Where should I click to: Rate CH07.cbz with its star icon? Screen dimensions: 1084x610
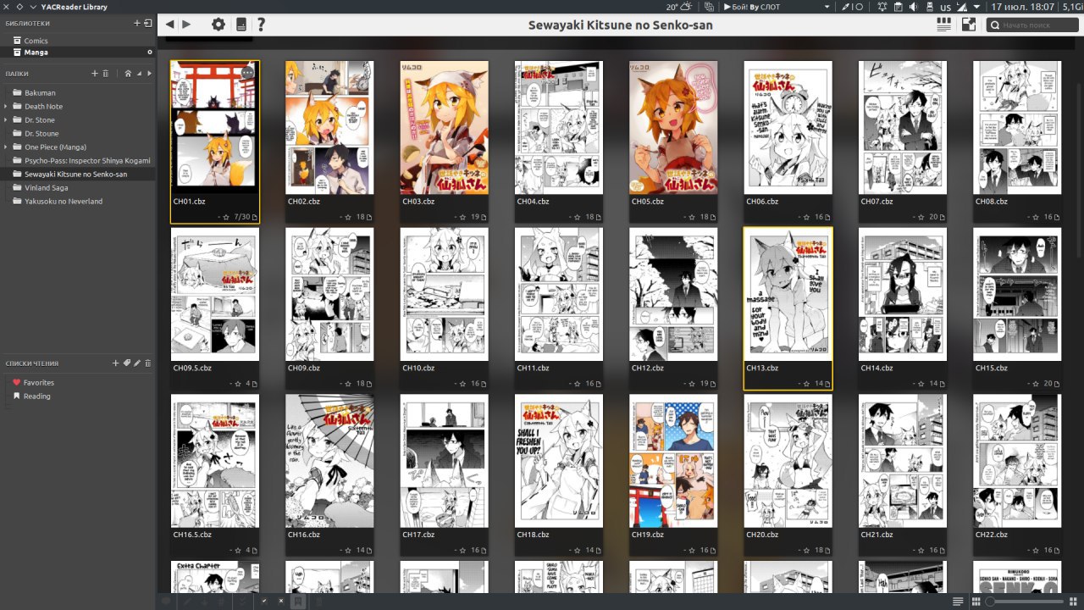(921, 218)
